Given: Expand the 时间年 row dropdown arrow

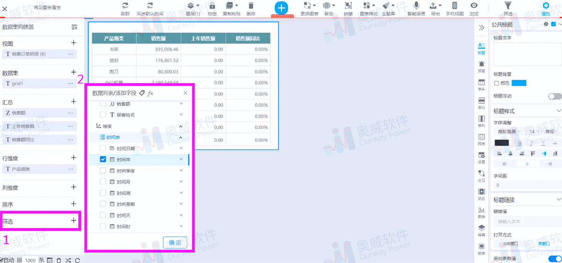Looking at the screenshot, I should [x=181, y=160].
